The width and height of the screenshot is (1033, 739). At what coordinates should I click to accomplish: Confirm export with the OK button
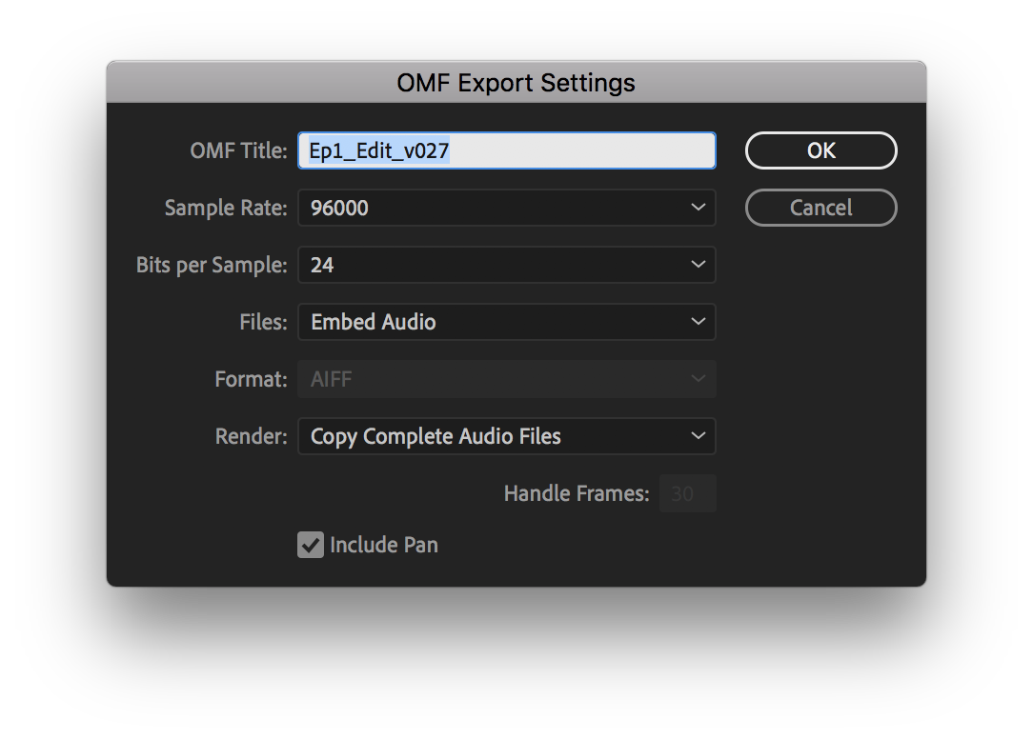click(820, 150)
